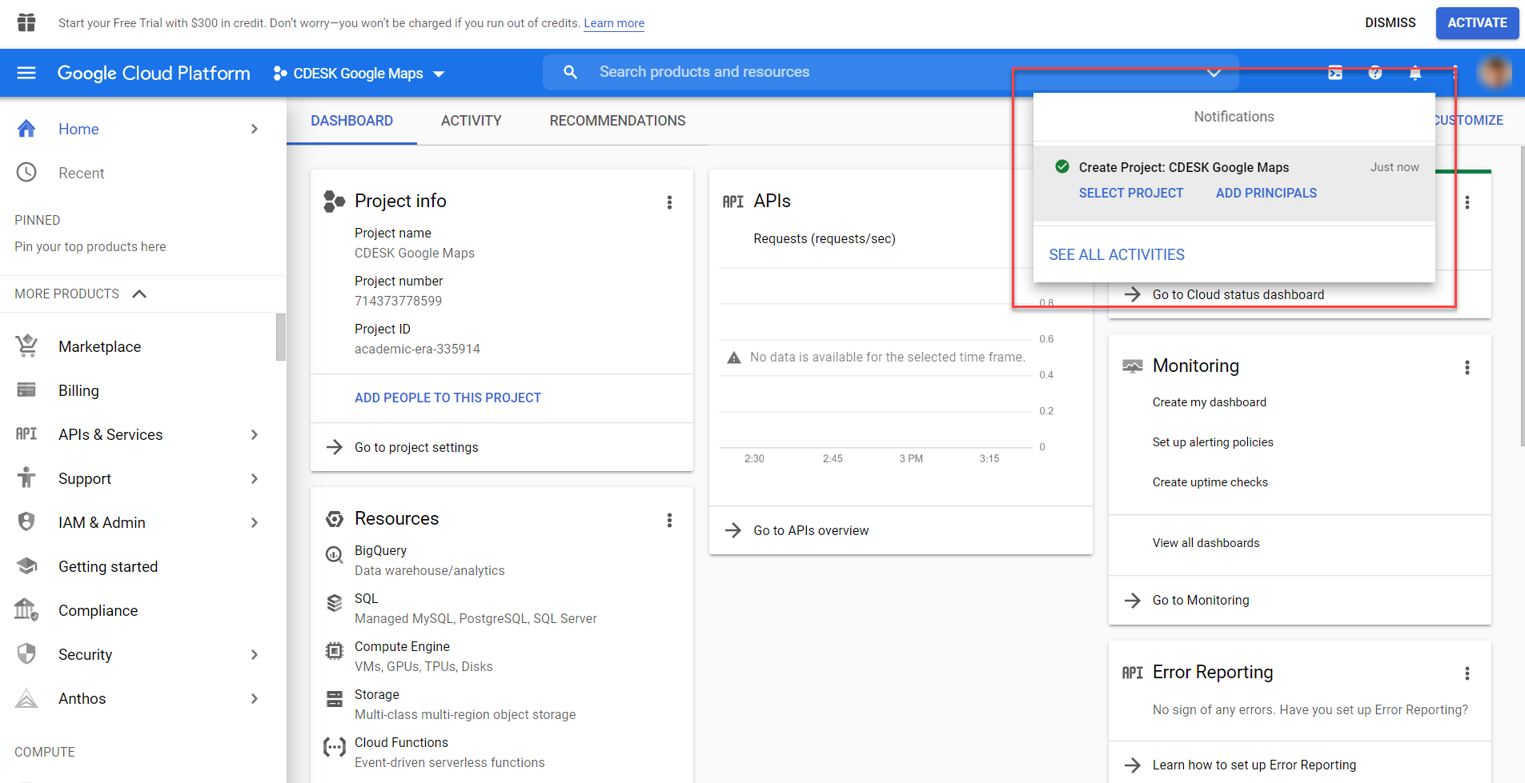
Task: Click the Storage resource icon
Action: [335, 699]
